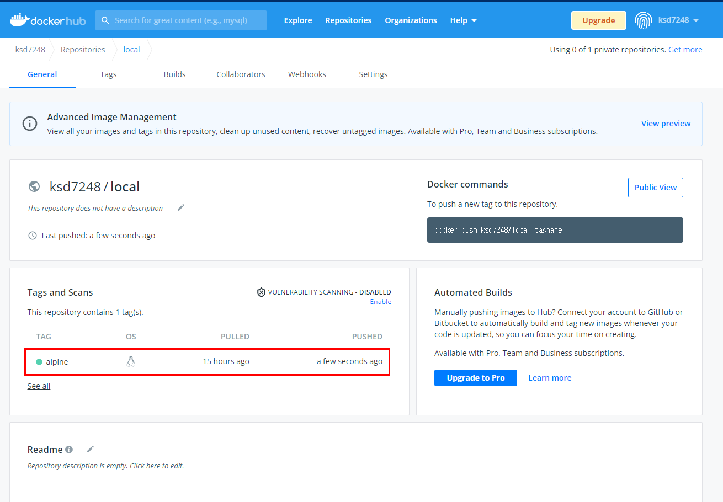This screenshot has width=723, height=502.
Task: Click the vulnerability scanning shield icon
Action: [x=262, y=292]
